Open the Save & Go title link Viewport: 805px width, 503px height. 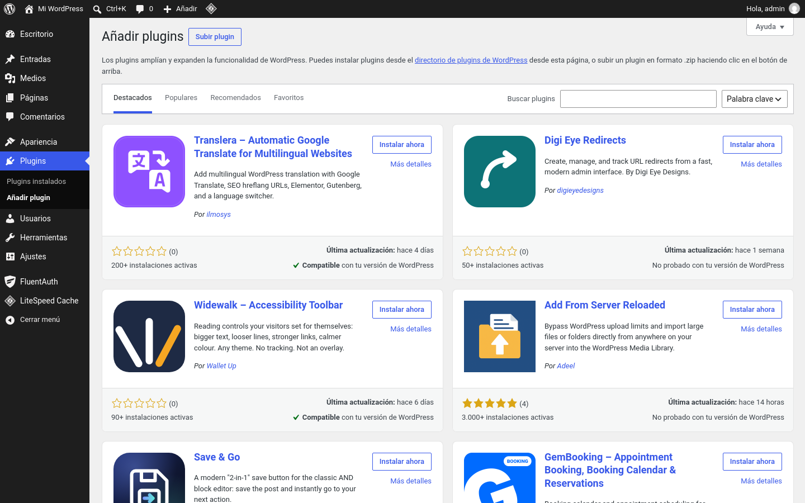point(217,457)
